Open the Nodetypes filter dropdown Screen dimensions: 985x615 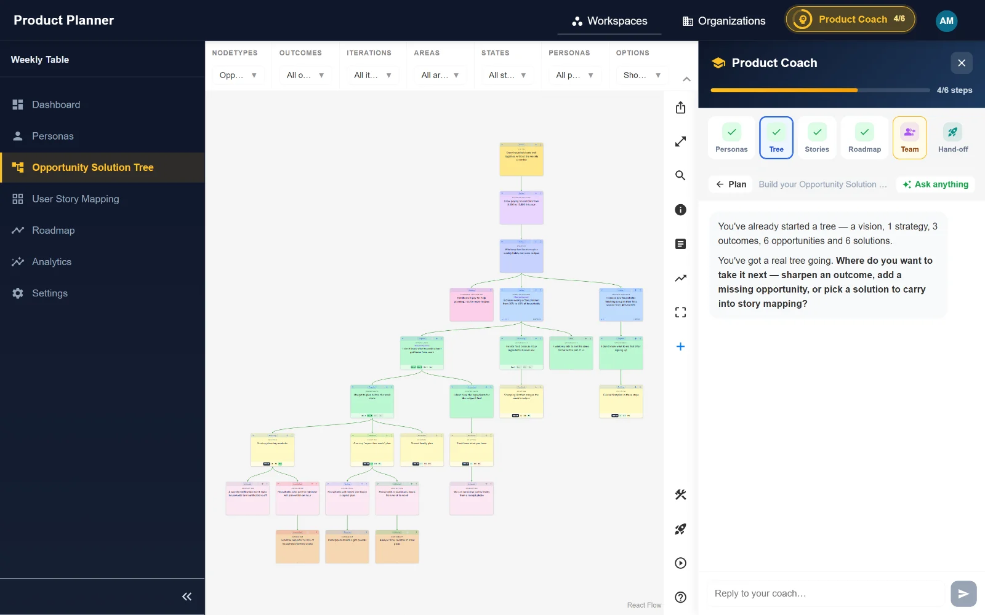(238, 75)
